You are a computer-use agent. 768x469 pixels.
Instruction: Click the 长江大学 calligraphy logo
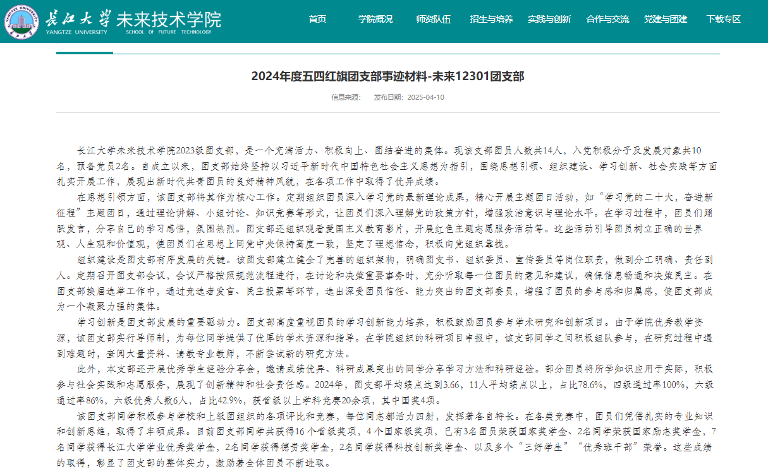click(x=78, y=17)
